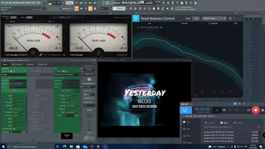This screenshot has width=265, height=149.
Task: Open the Window mode Detached dropdown
Action: coord(89,86)
